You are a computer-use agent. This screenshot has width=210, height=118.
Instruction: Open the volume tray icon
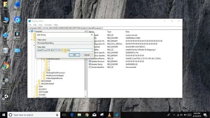pos(181,115)
